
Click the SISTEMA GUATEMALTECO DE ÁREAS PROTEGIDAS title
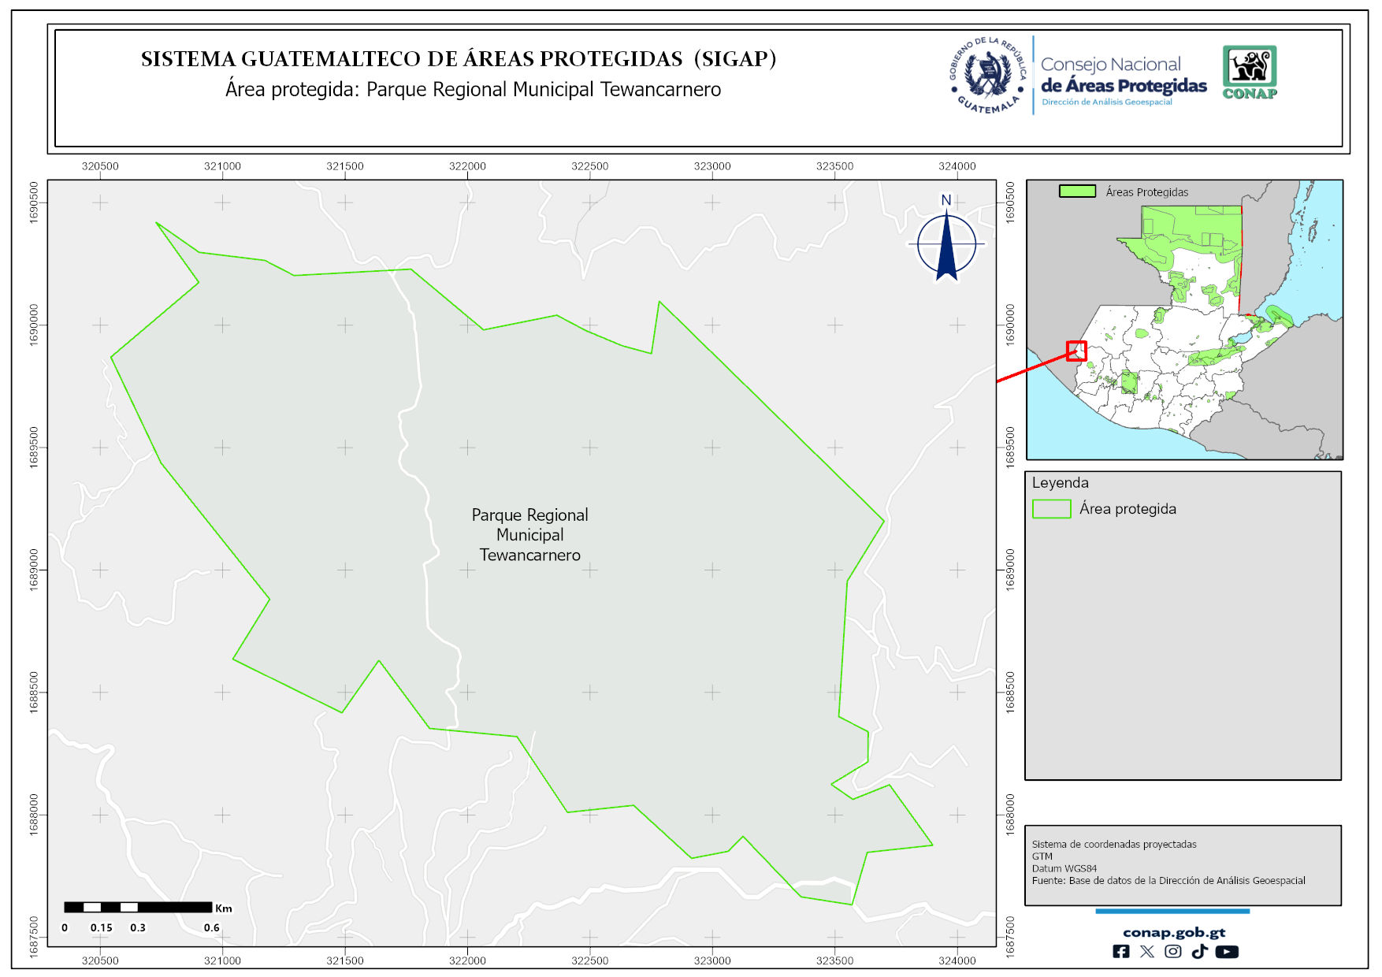click(459, 59)
